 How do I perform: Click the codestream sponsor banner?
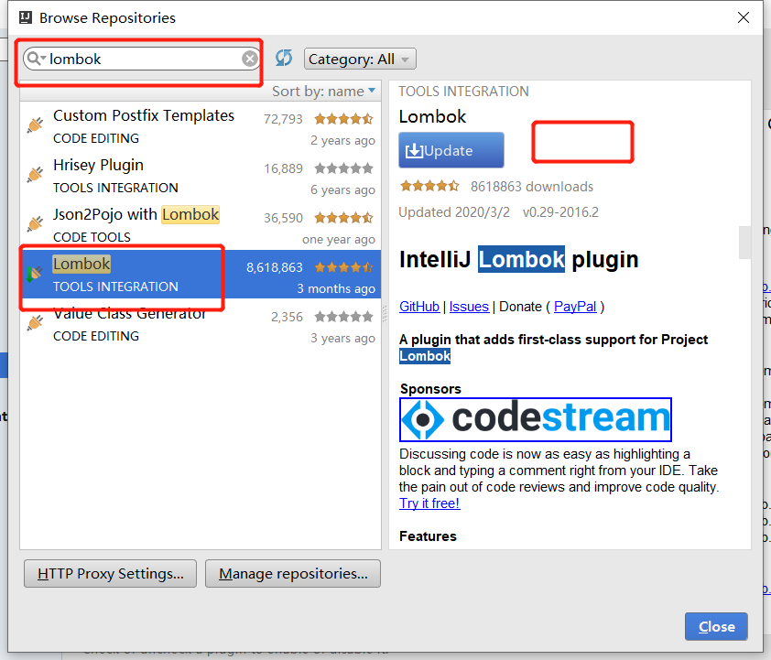tap(536, 419)
